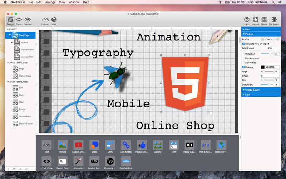Click the Publish toolbar icon

click(x=45, y=20)
